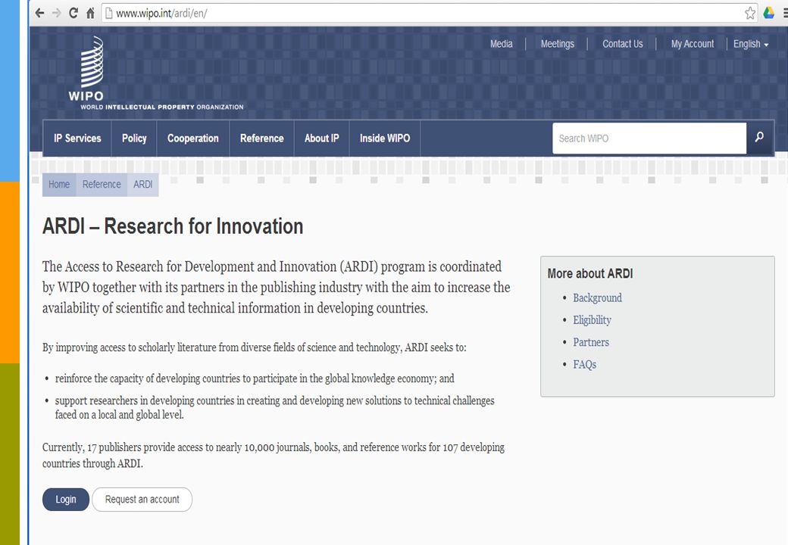Click the World Intellectual Property Organization text
The height and width of the screenshot is (545, 788).
point(162,107)
